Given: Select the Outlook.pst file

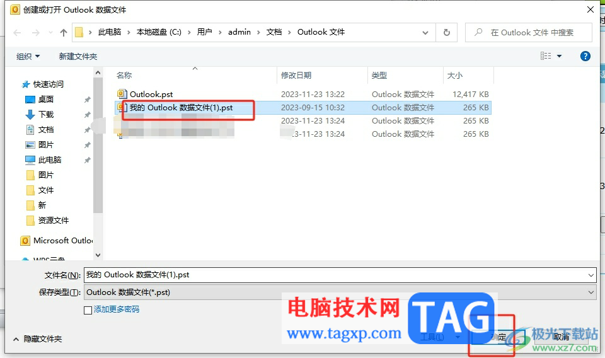Looking at the screenshot, I should tap(151, 94).
